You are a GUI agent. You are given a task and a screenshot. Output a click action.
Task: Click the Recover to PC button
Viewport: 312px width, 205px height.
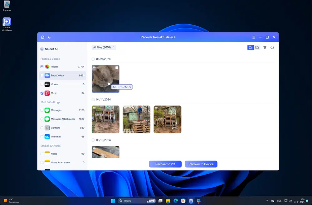tap(165, 164)
